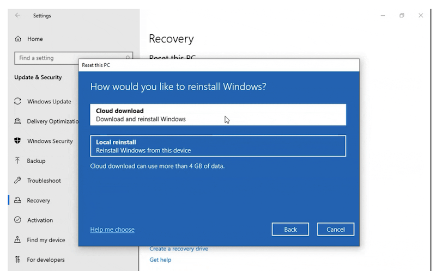Choose Cloud download option
The image size is (436, 271).
pos(218,115)
